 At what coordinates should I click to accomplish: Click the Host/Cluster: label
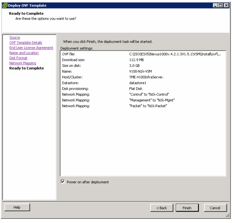point(72,77)
